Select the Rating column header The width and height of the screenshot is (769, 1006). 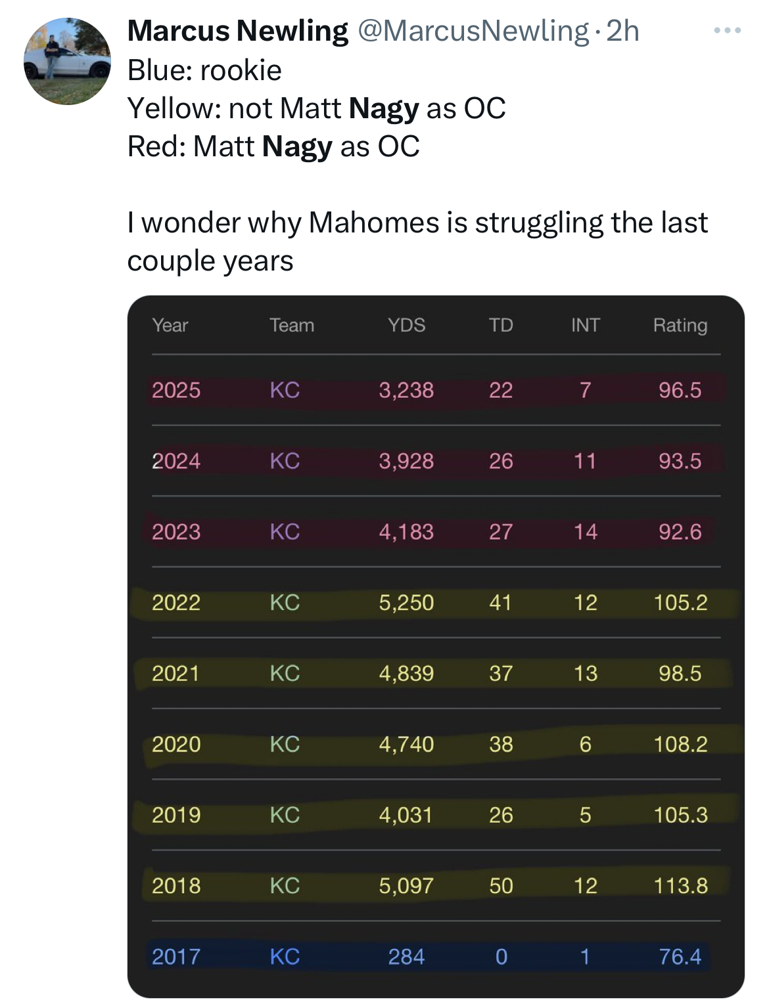coord(680,325)
